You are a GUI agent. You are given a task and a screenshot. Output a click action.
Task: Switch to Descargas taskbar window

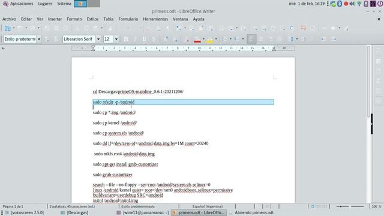click(x=74, y=212)
